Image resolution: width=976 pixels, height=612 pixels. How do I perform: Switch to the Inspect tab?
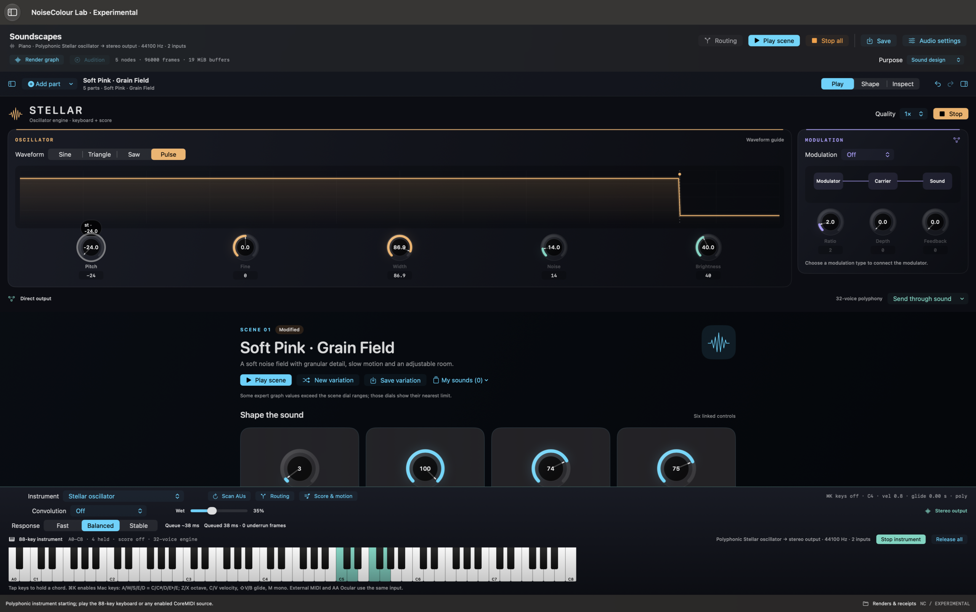coord(903,84)
